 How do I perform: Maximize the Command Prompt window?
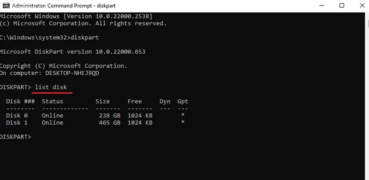pos(342,6)
